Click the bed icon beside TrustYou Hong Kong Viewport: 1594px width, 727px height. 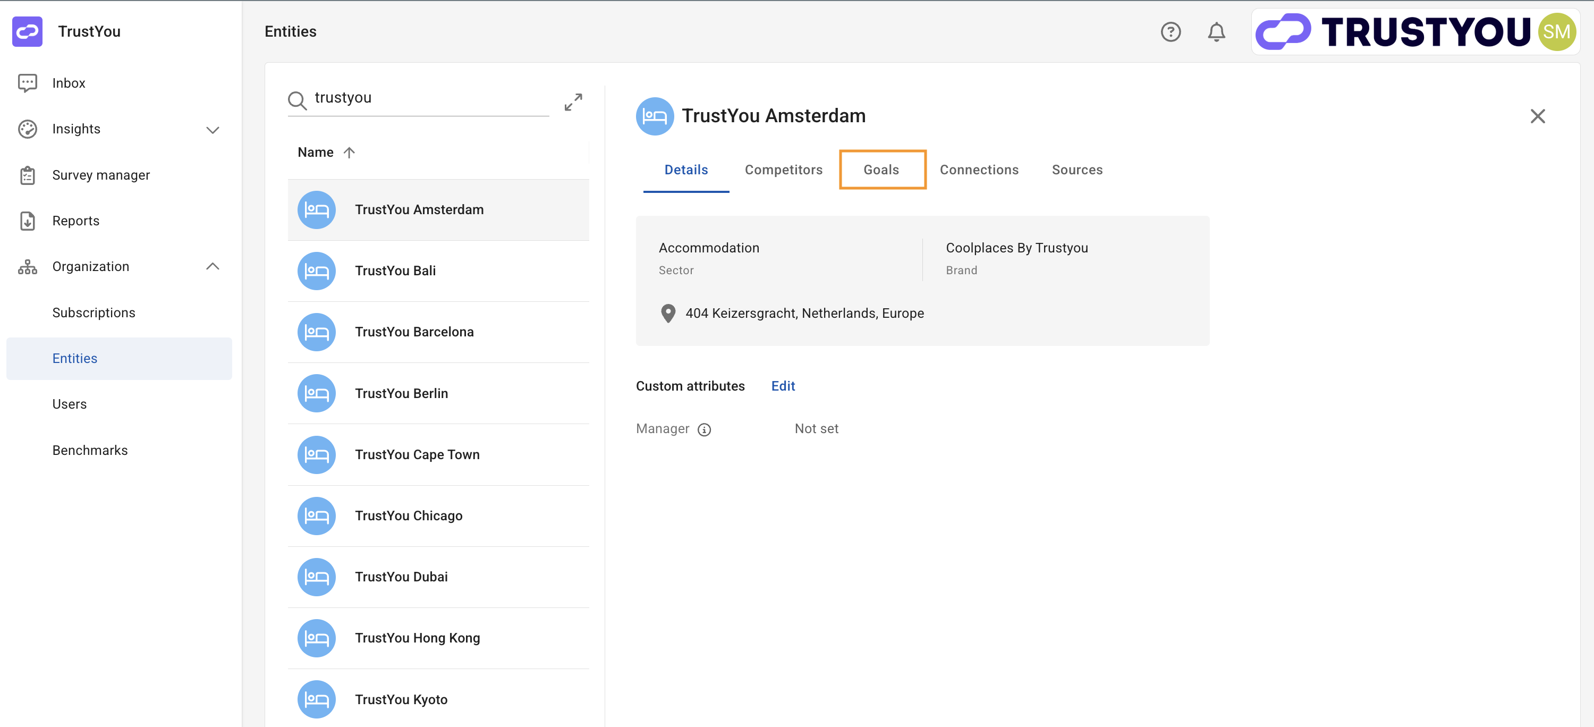point(316,639)
